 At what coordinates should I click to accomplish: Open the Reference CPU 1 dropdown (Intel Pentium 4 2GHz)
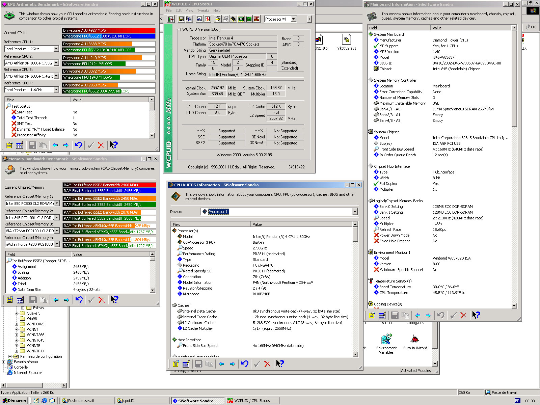(56, 49)
